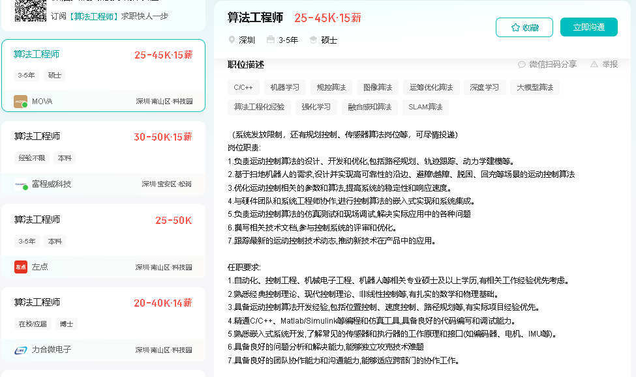The width and height of the screenshot is (636, 377).
Task: Select the 规控算法 skill tag
Action: [331, 87]
